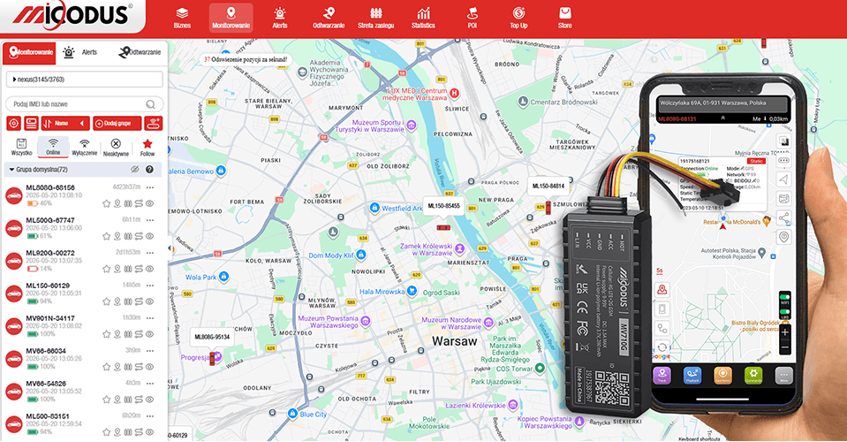Tap Commands icon in phone app bottom bar

click(753, 375)
